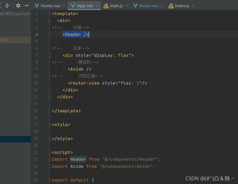
Task: Fold at the </template> tag on line 15
Action: [x=49, y=111]
